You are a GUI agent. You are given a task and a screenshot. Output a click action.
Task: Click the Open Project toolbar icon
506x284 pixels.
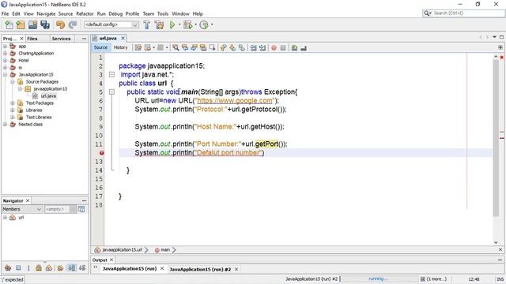point(32,24)
